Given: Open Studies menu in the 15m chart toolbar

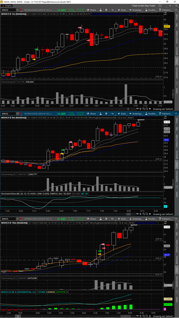Looking at the screenshot, I should click(150, 219).
